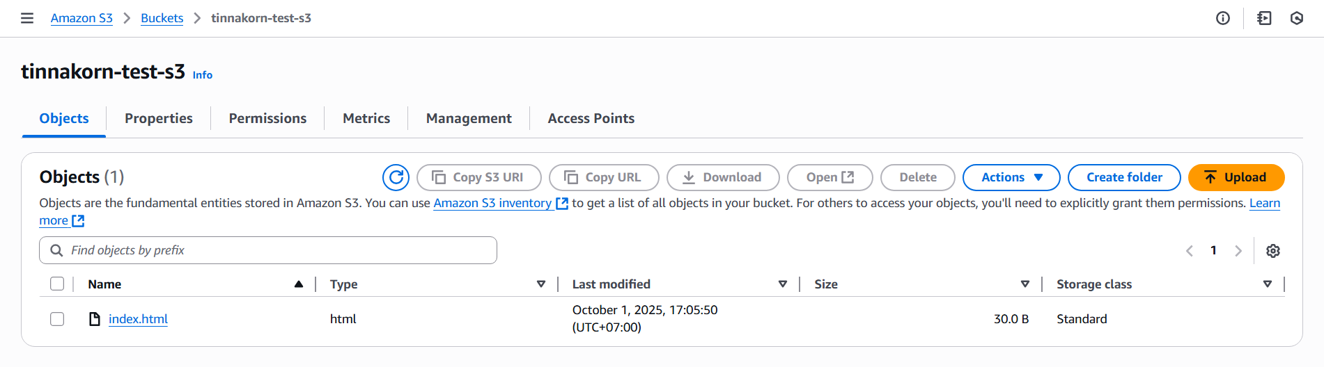Viewport: 1324px width, 367px height.
Task: Tick the index.html row checkbox
Action: 57,319
